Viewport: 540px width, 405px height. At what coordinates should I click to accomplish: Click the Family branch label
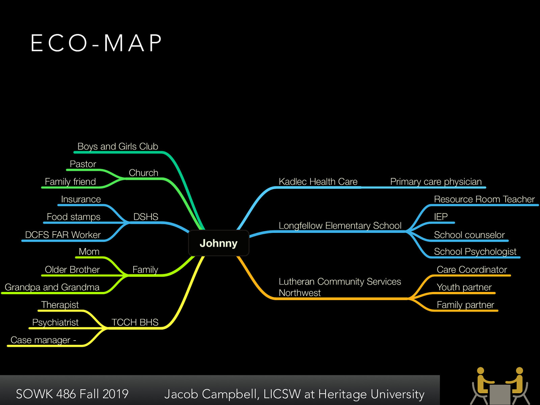point(145,270)
